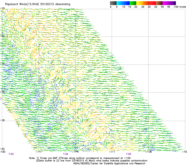This screenshot has width=187, height=165.
Task: Click the yellow 20-25 knots color band
Action: click(x=139, y=3)
